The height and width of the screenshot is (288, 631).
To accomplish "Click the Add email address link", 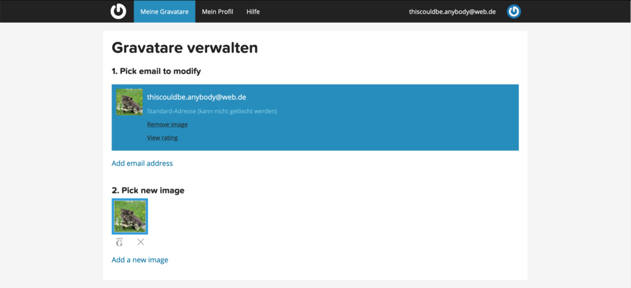I will (x=142, y=163).
